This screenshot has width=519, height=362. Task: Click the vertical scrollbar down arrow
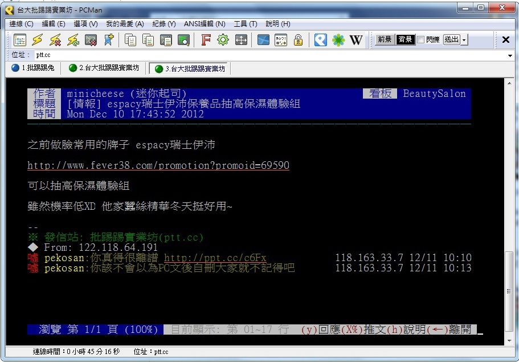coord(509,341)
